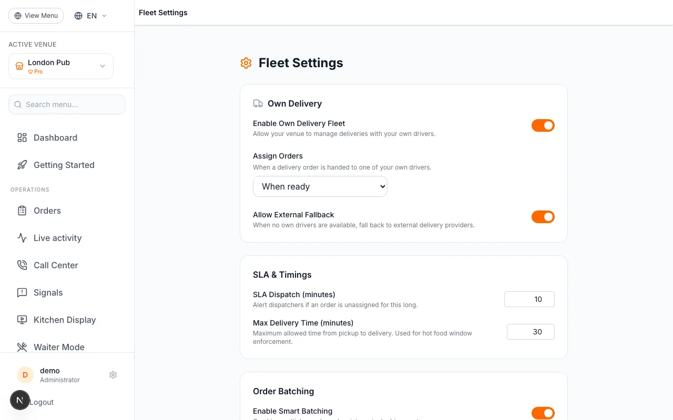Toggle Enable Smart Batching switch
673x420 pixels.
pyautogui.click(x=543, y=413)
